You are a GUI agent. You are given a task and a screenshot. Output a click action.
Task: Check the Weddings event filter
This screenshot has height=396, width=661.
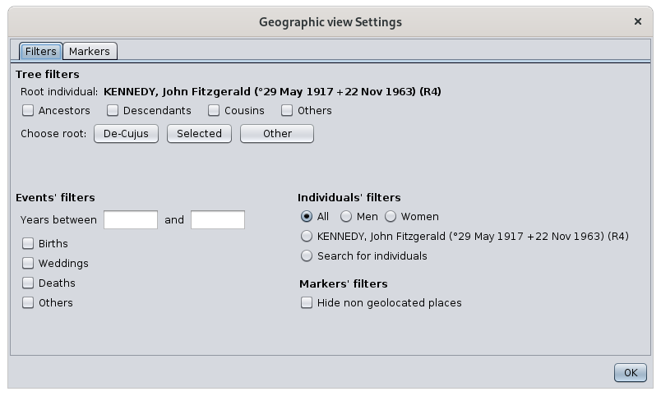click(x=28, y=263)
